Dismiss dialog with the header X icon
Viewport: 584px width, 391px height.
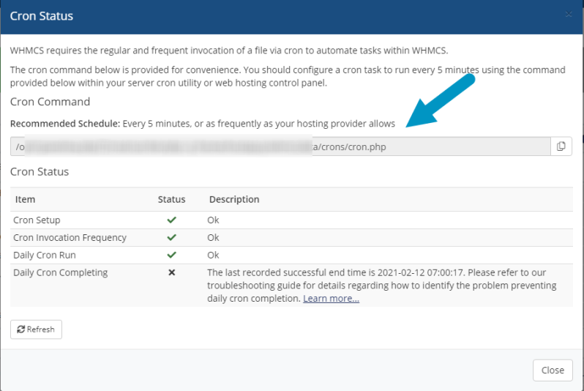[569, 15]
